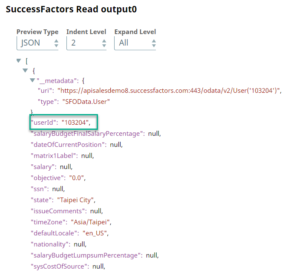Click the "state" key

pos(42,200)
